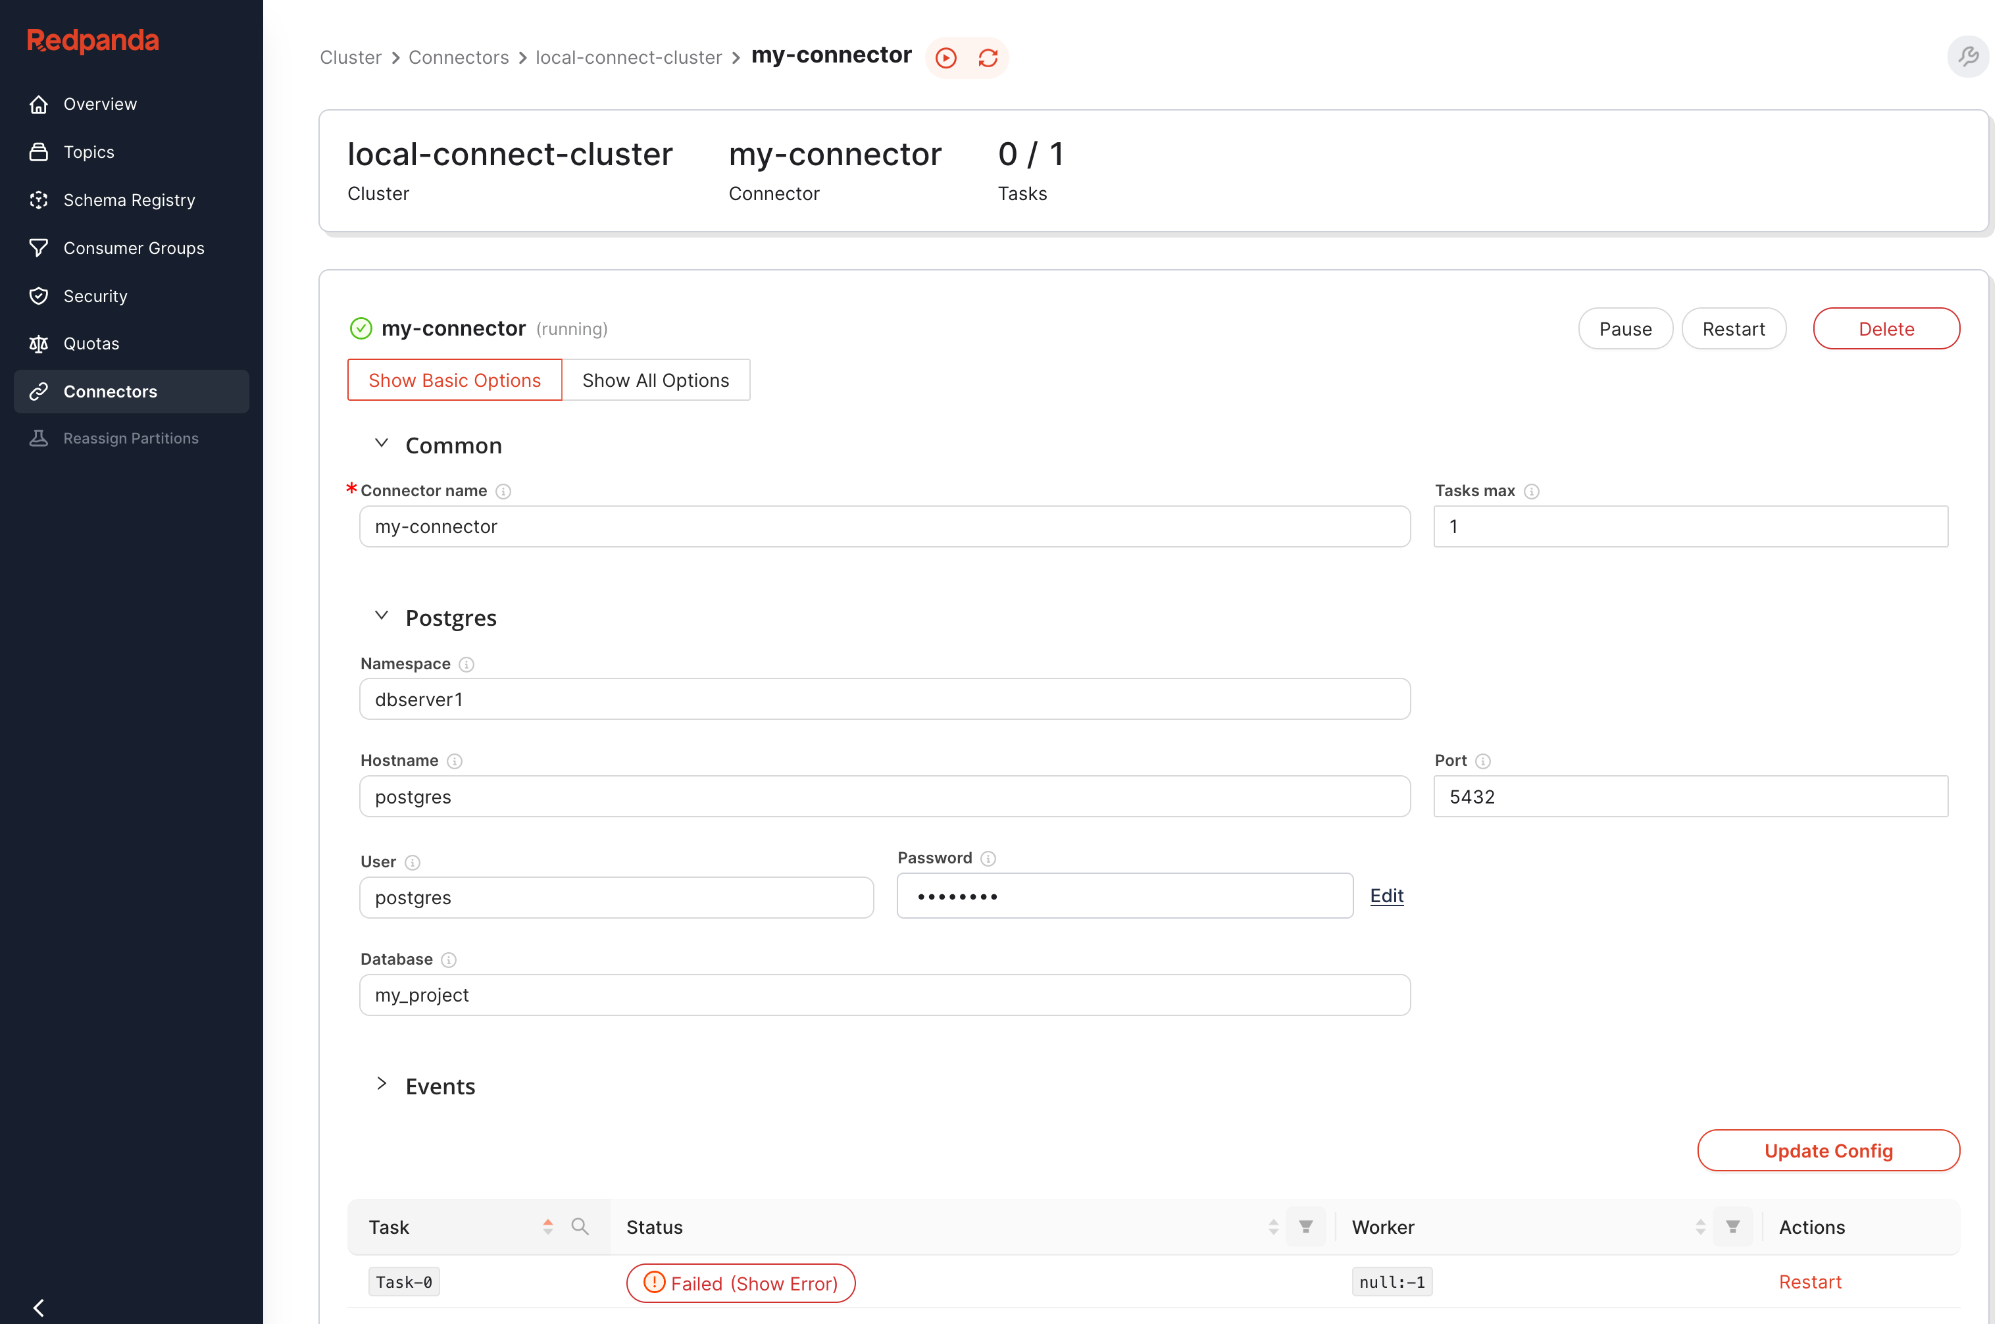Viewport: 2012px width, 1324px height.
Task: Show the Task-0 failure error
Action: click(741, 1283)
